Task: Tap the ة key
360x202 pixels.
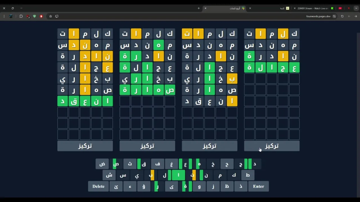Action: click(185, 186)
